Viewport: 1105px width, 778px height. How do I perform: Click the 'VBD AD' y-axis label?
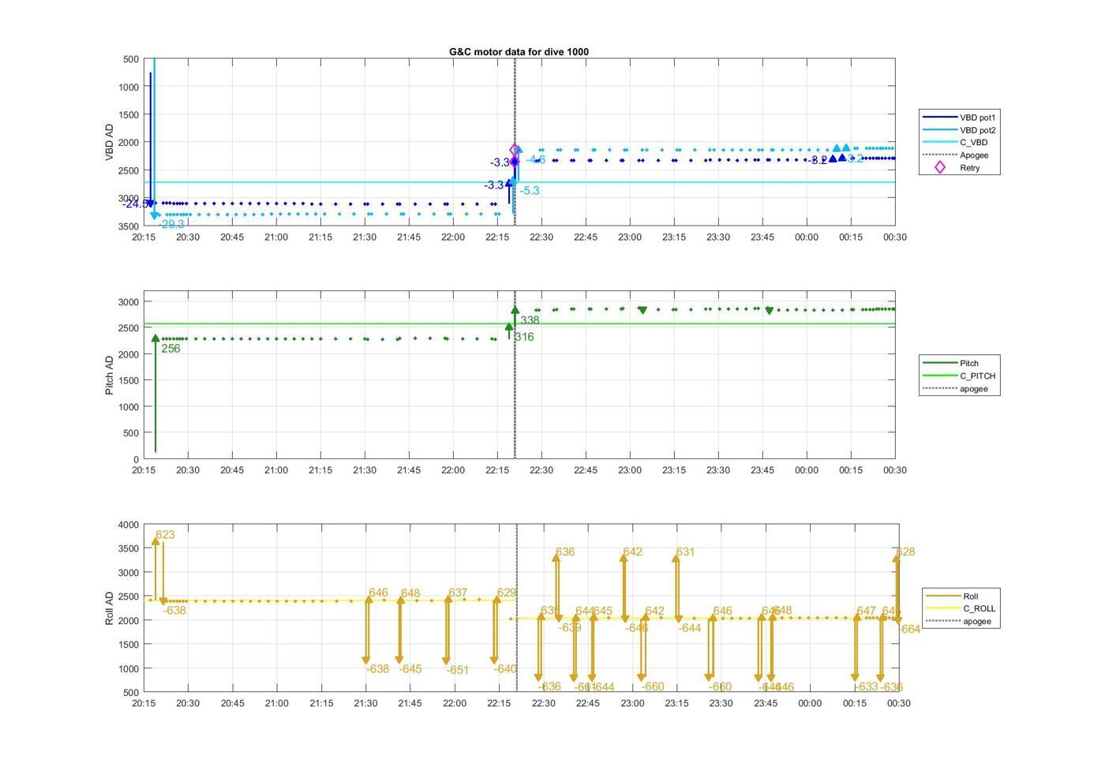click(x=109, y=143)
